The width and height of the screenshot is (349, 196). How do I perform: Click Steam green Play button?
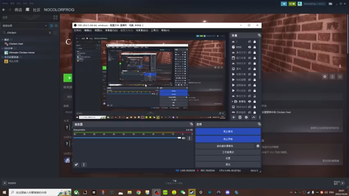(x=68, y=78)
